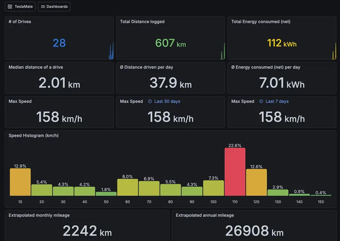This screenshot has width=340, height=241.
Task: Click the blue sparkline in # of Drives panel
Action: 111,51
